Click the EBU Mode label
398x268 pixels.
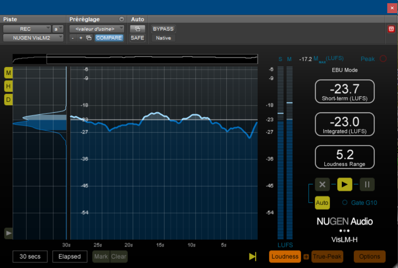(345, 70)
